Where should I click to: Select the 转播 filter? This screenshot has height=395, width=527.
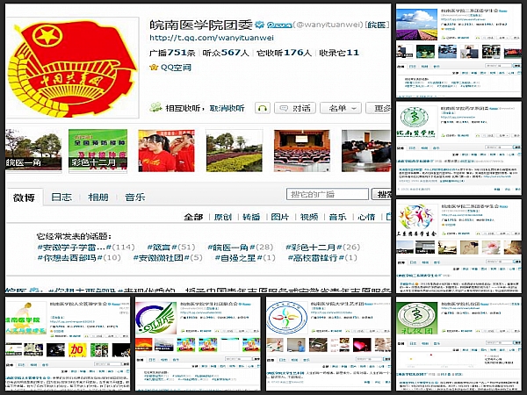[251, 217]
